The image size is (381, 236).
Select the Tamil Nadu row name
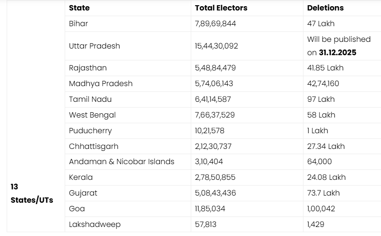(88, 99)
